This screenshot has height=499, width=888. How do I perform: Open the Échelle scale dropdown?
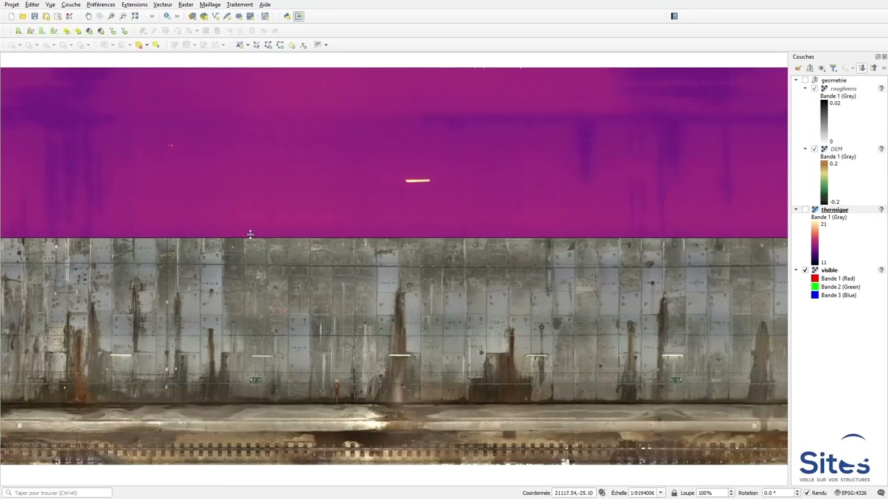click(x=660, y=493)
